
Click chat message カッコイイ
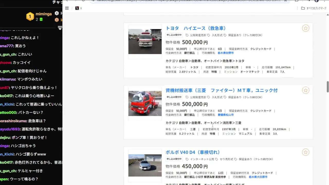click(x=22, y=63)
